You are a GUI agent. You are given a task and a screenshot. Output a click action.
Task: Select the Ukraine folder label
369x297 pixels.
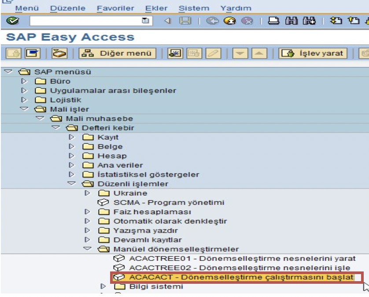pyautogui.click(x=130, y=193)
